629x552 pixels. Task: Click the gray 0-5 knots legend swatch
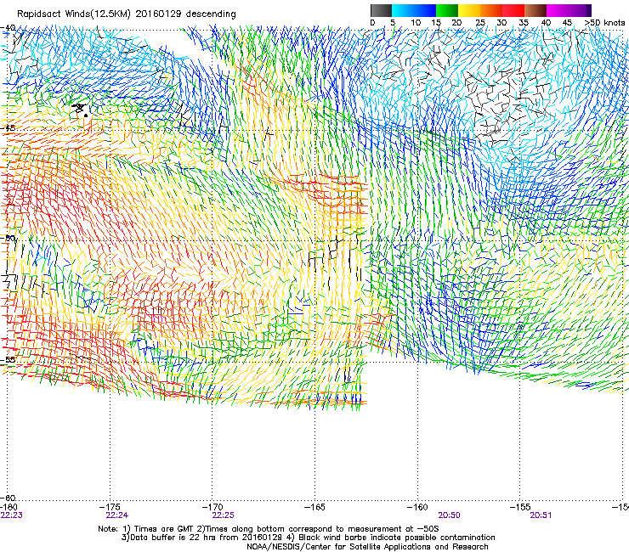[381, 10]
